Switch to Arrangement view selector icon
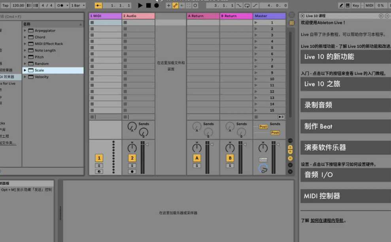The width and height of the screenshot is (391, 242). (x=291, y=15)
